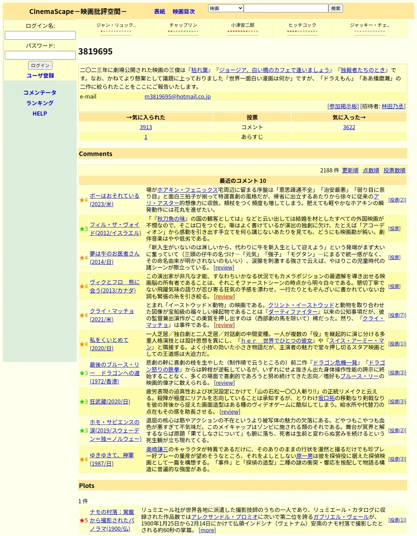Open inviter 林田乃丞 profile link
This screenshot has width=417, height=536.
pyautogui.click(x=393, y=106)
